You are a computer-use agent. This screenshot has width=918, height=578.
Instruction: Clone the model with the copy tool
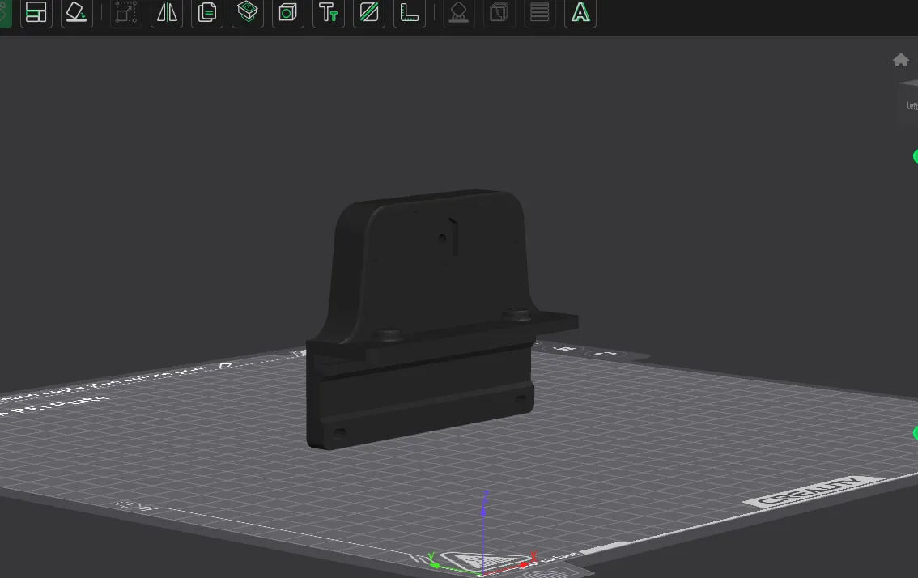coord(206,13)
